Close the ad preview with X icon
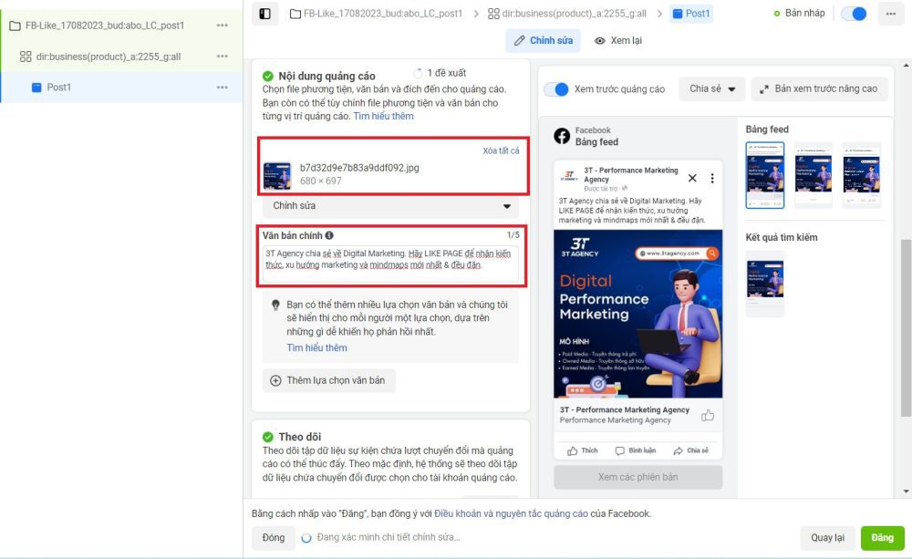This screenshot has width=912, height=559. click(692, 178)
